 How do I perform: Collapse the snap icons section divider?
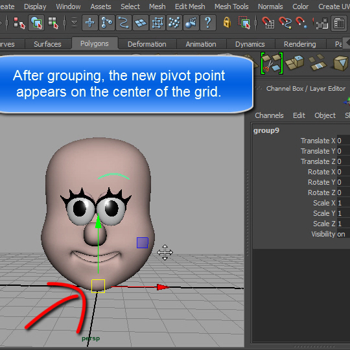256,23
